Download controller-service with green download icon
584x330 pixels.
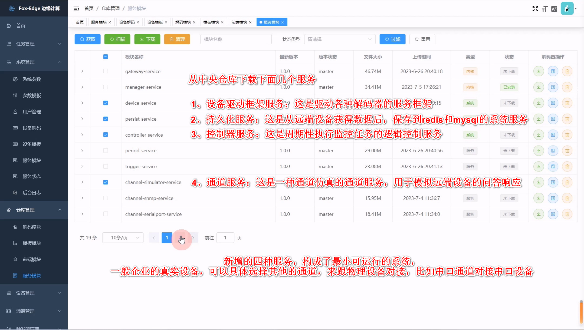click(539, 135)
